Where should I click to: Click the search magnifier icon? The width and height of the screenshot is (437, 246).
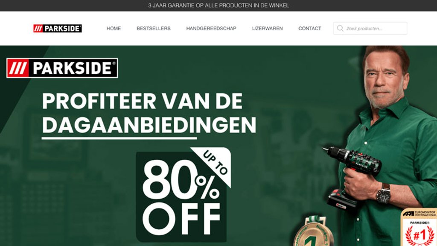pos(340,29)
